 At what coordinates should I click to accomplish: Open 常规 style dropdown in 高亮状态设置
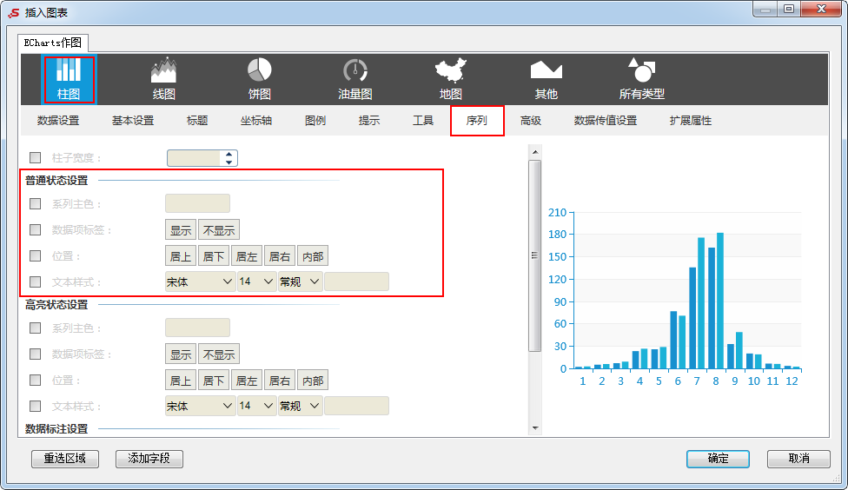[300, 407]
